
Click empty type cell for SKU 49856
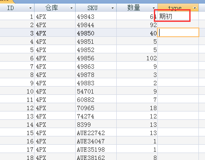click(178, 57)
